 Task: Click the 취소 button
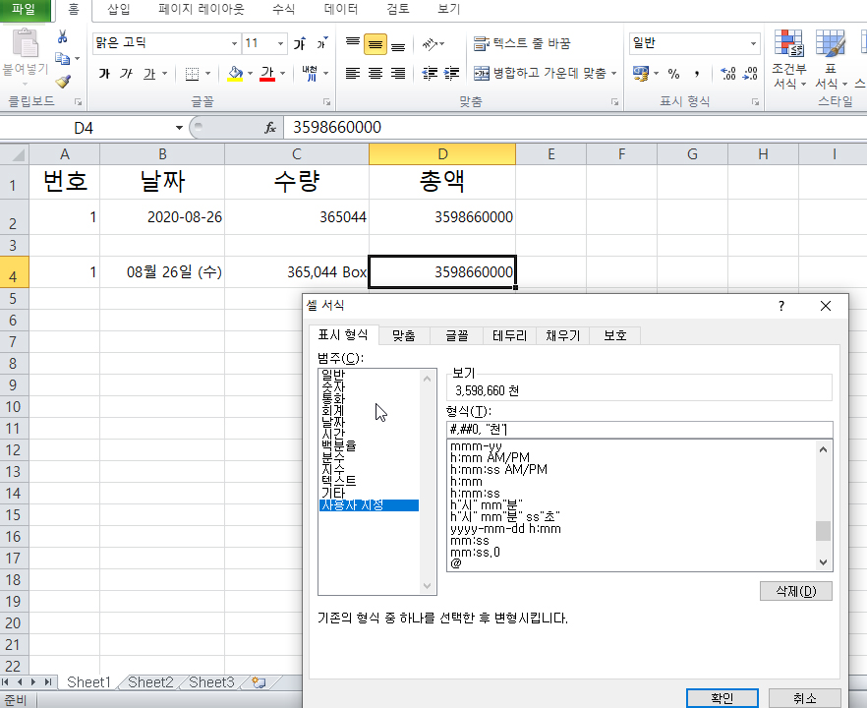pos(804,697)
